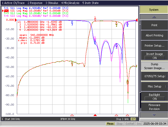Open Printer Setup softkey
The width and height of the screenshot is (168, 127).
[x=154, y=46]
